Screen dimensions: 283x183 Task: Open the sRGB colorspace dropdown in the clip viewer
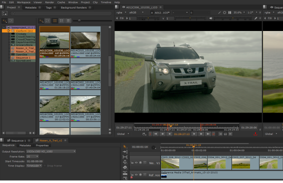coord(136,12)
